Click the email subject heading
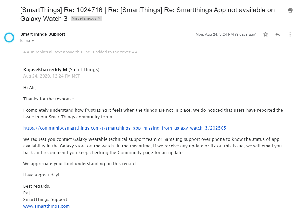The width and height of the screenshot is (298, 217). coord(148,14)
